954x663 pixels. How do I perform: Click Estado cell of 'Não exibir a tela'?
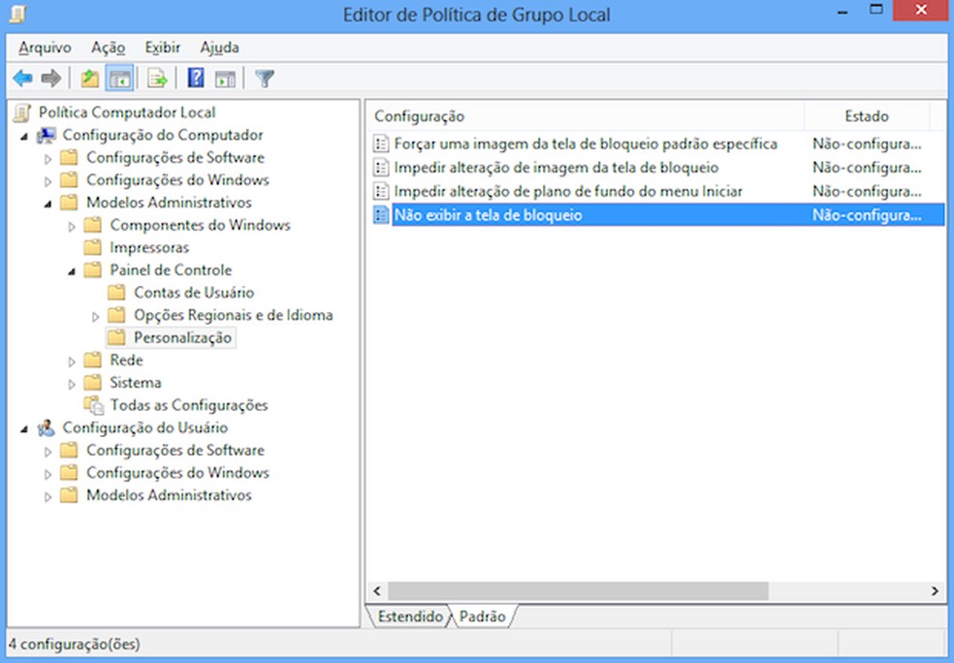(867, 215)
